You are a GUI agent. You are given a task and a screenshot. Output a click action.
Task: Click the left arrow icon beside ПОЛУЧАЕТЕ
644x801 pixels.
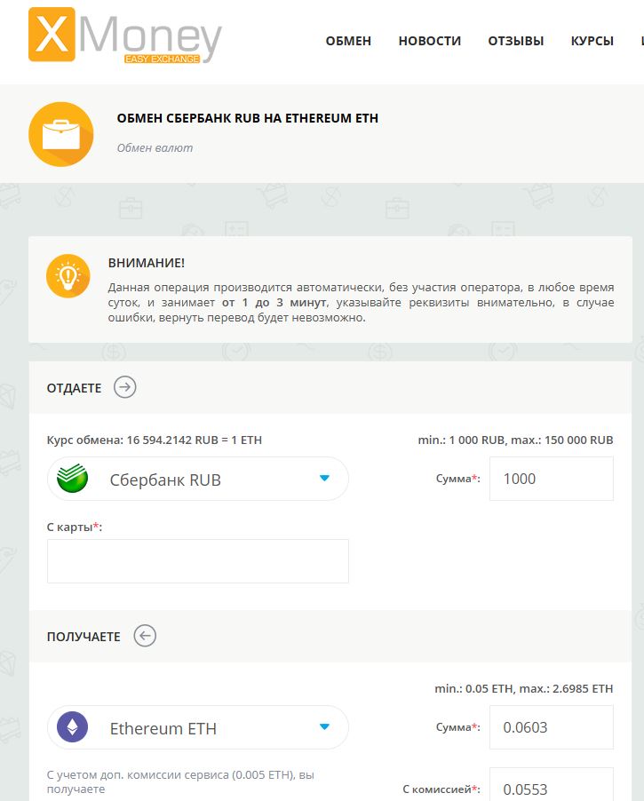click(145, 636)
